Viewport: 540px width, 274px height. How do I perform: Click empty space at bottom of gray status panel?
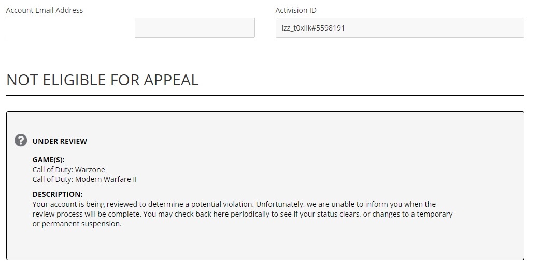pyautogui.click(x=265, y=246)
